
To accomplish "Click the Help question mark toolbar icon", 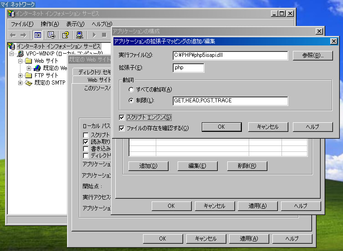I will [x=65, y=35].
